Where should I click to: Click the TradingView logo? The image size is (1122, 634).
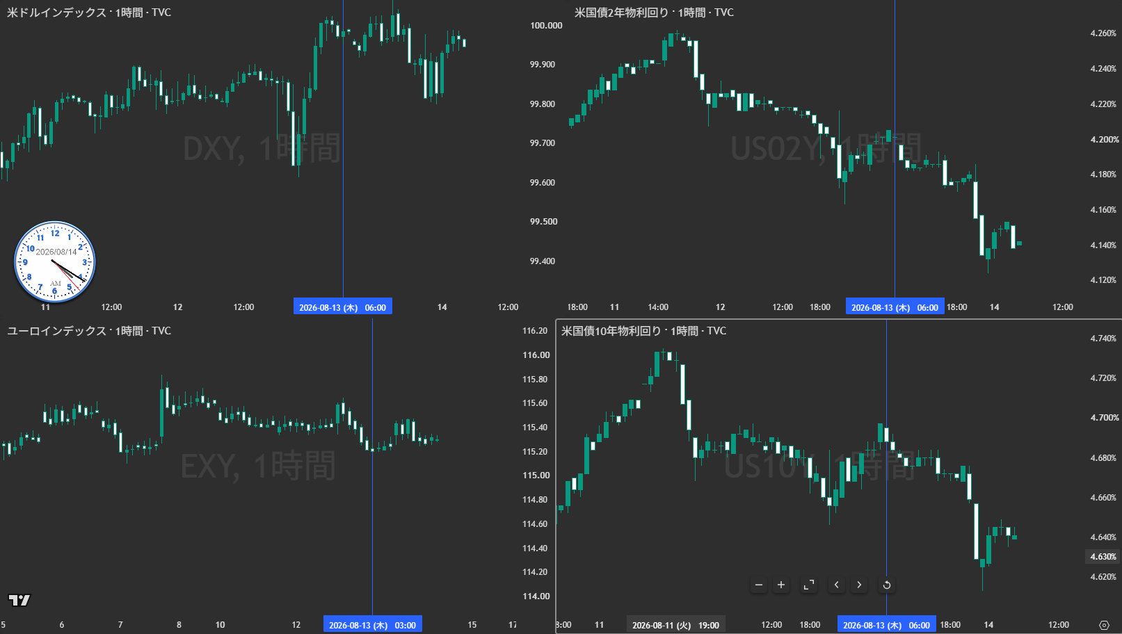[19, 600]
